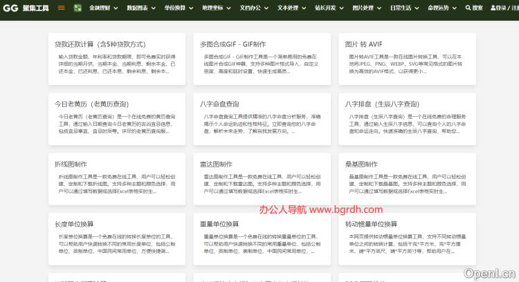Image resolution: width=519 pixels, height=282 pixels.
Task: Open the orange hamburger menu icon
Action: (x=61, y=8)
